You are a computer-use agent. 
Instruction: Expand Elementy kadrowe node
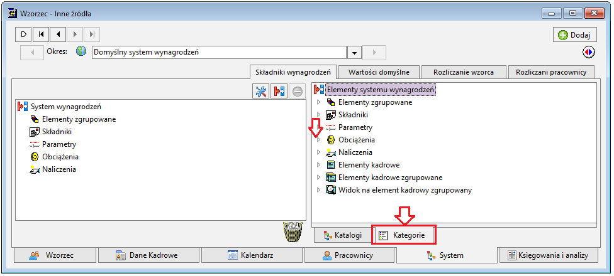point(318,165)
